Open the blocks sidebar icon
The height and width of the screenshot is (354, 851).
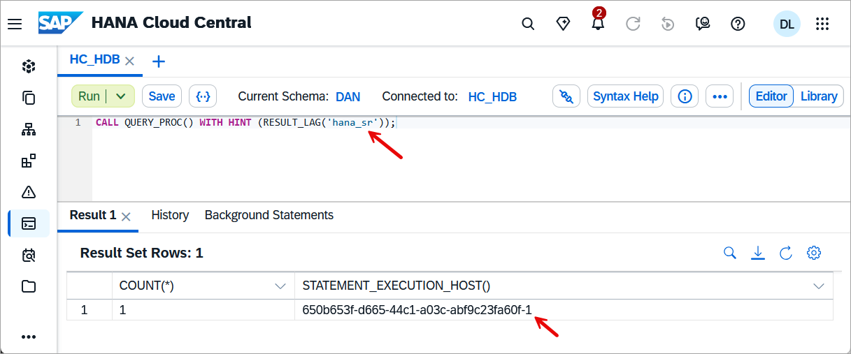coord(29,161)
